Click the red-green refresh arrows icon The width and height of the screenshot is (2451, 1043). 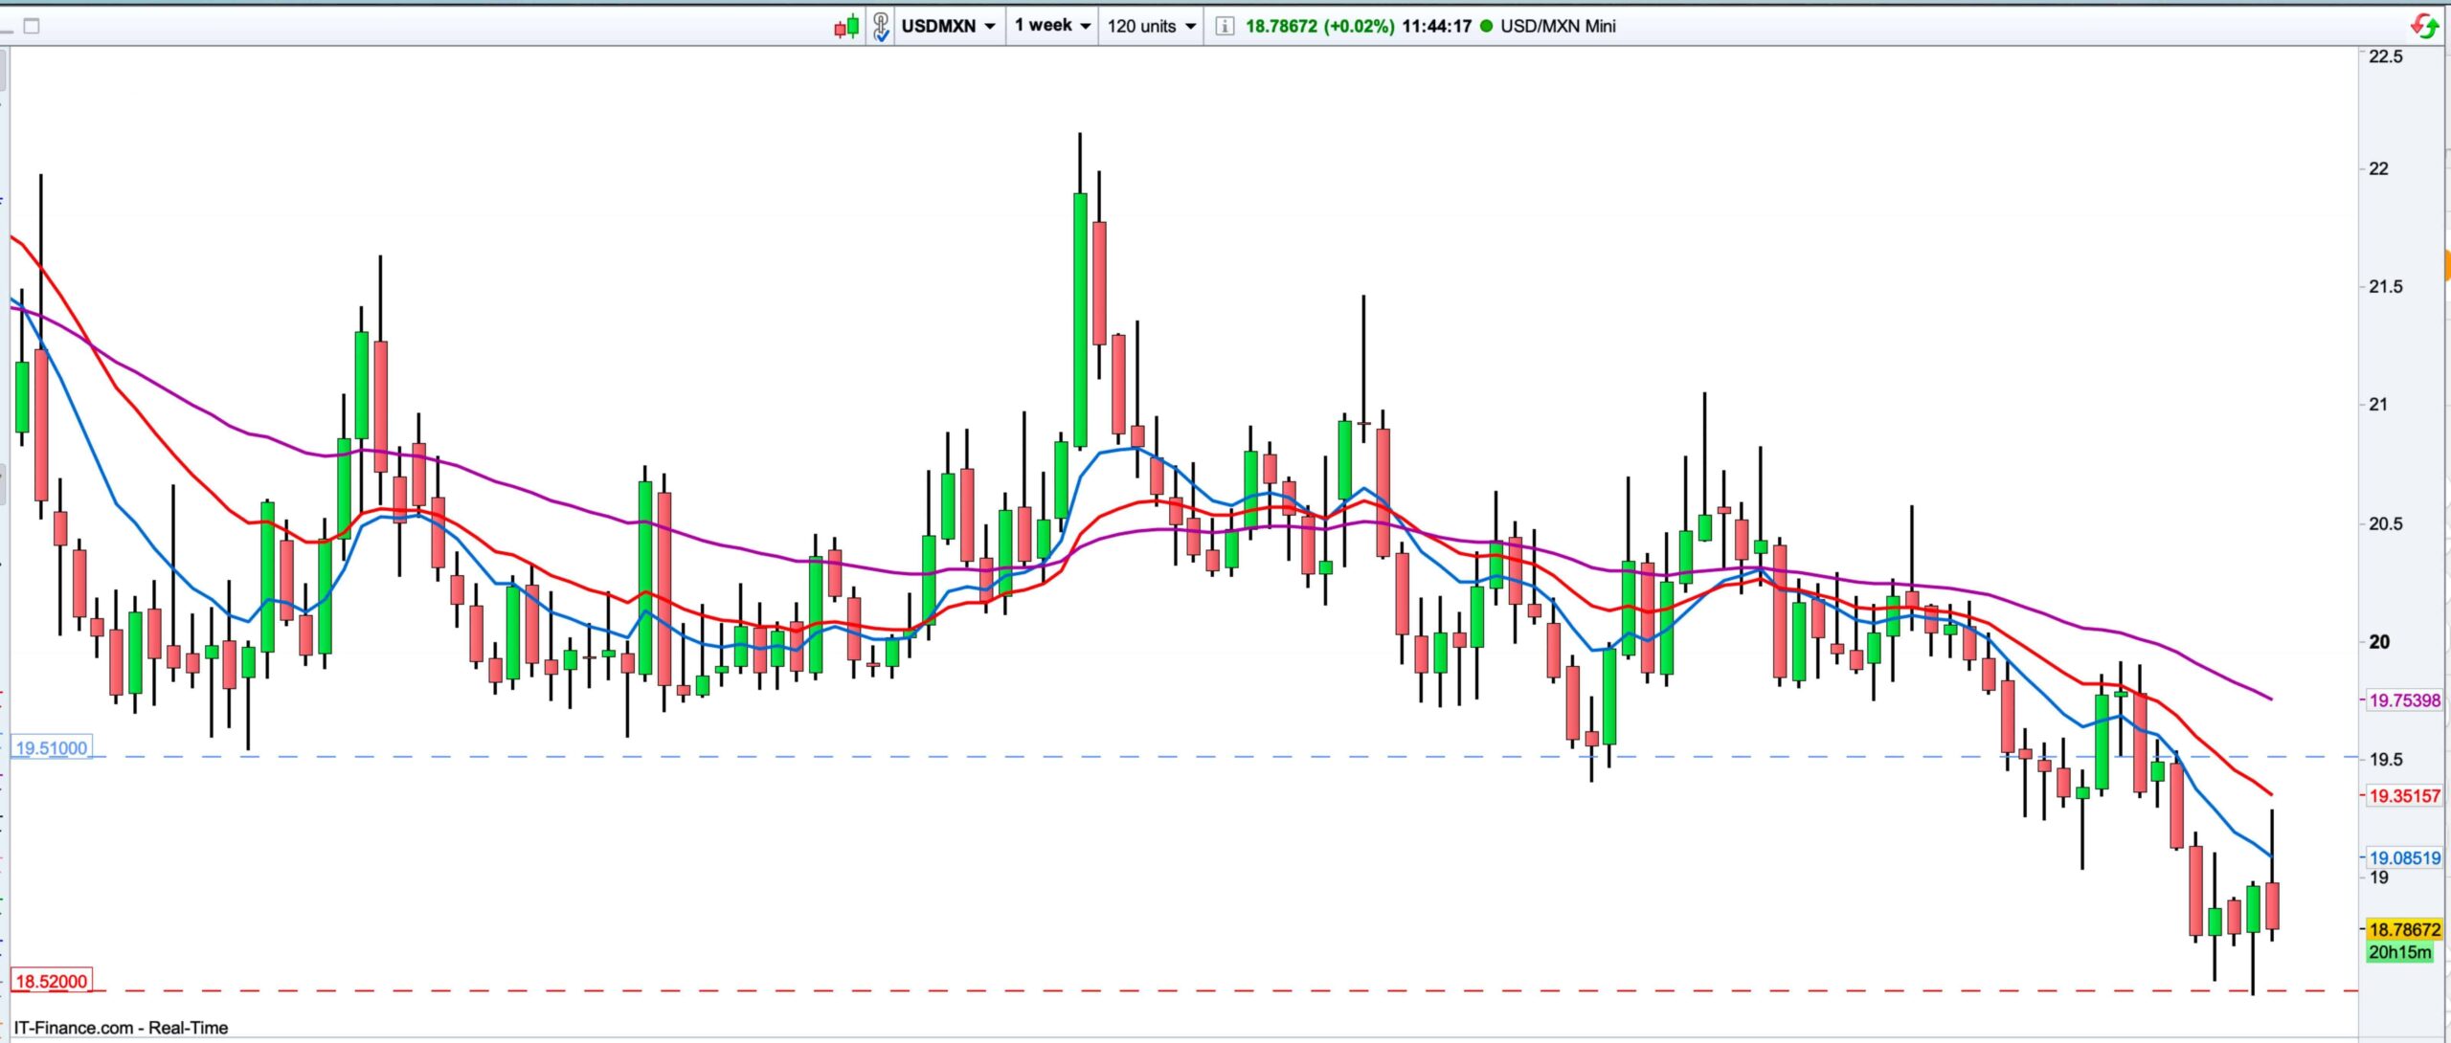point(2424,26)
